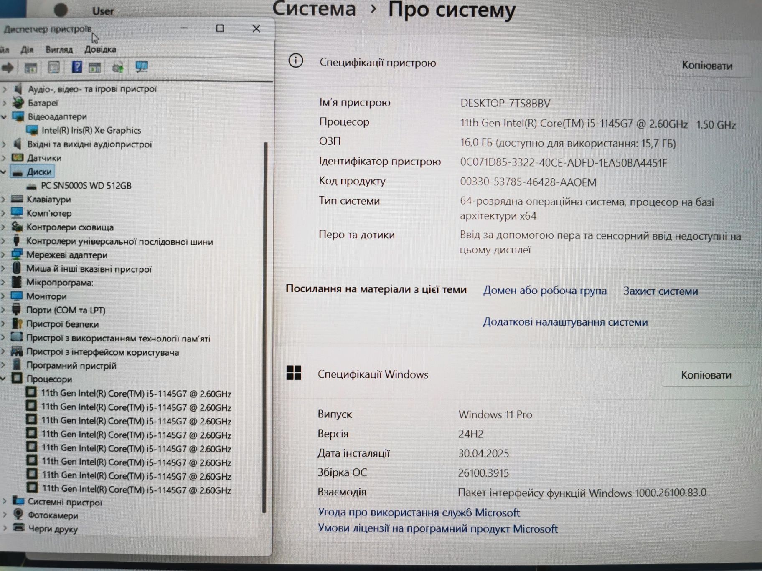The height and width of the screenshot is (571, 762).
Task: Expand the Комп'ютер category
Action: tap(3, 213)
